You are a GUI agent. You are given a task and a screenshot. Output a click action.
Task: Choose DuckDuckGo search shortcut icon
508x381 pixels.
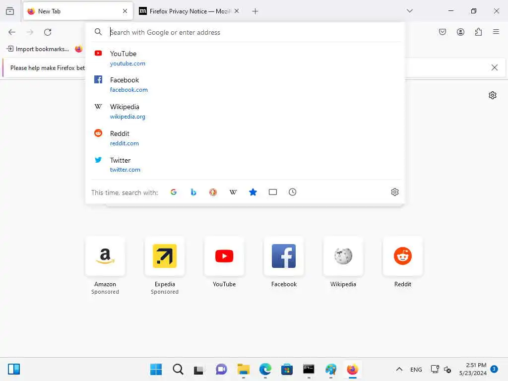point(213,192)
